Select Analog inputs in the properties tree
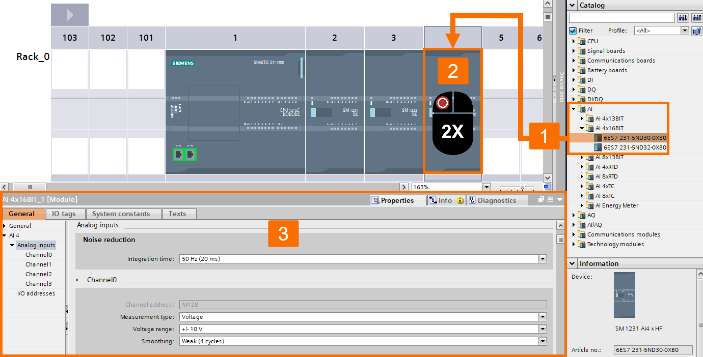This screenshot has width=703, height=357. 36,245
